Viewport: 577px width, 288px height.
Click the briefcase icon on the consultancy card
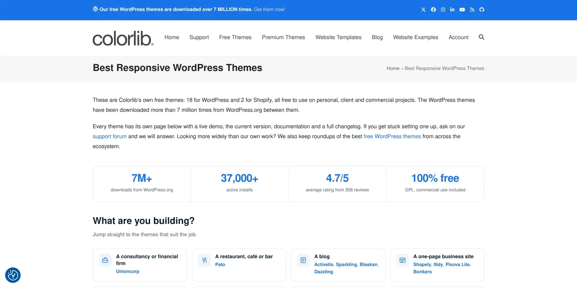pos(105,260)
